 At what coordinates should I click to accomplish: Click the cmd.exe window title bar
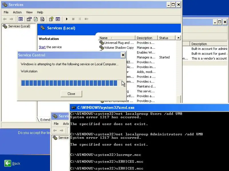point(149,108)
